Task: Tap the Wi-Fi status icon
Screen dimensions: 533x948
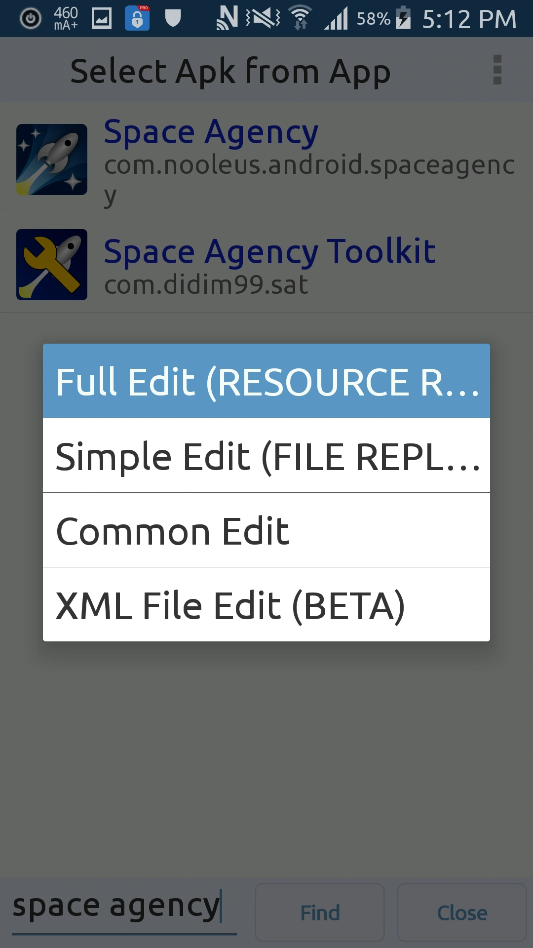Action: pyautogui.click(x=300, y=18)
